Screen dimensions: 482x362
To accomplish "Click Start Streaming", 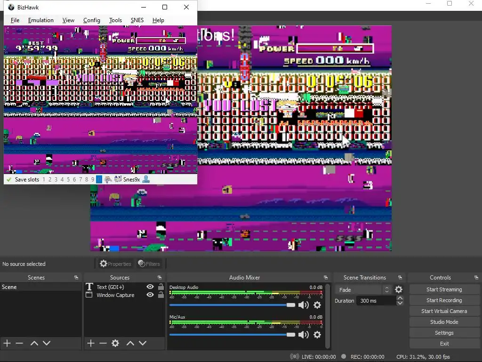I will [444, 289].
